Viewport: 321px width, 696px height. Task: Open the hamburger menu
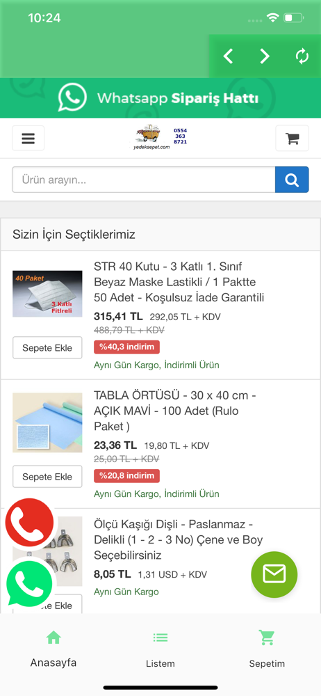[28, 139]
